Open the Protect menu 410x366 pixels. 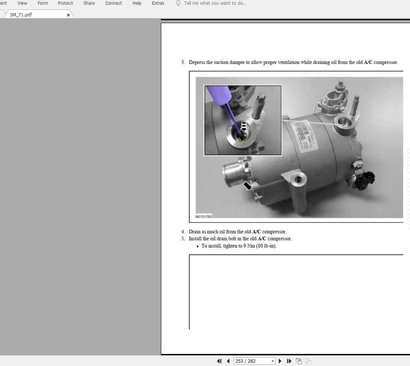pyautogui.click(x=65, y=3)
